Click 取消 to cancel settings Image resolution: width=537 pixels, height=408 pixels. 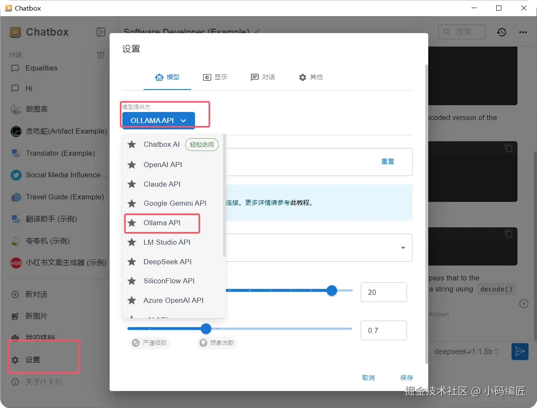tap(368, 377)
